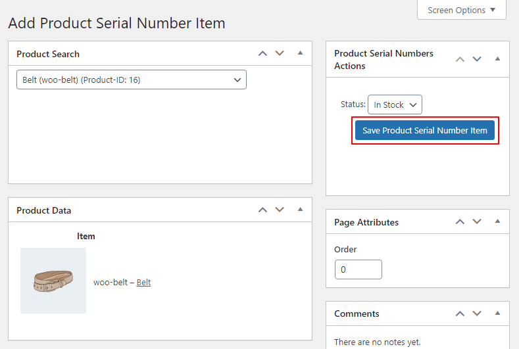Move Comments panel down

point(477,314)
